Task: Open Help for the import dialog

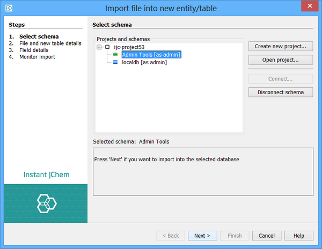Action: pyautogui.click(x=299, y=236)
